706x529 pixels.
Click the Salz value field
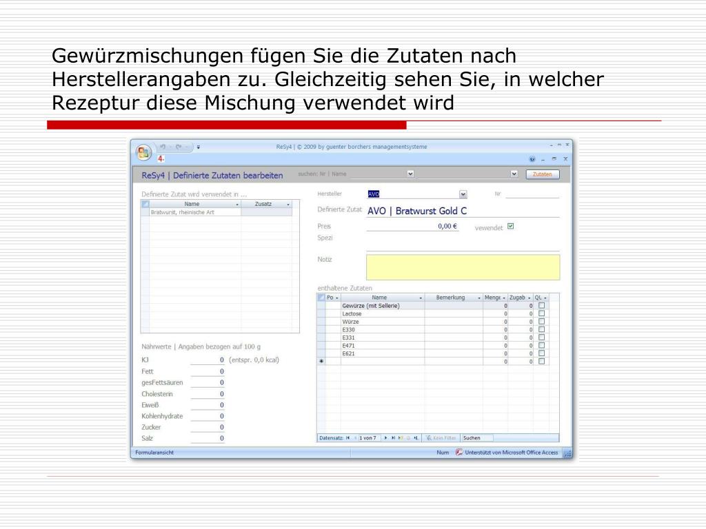(x=207, y=438)
